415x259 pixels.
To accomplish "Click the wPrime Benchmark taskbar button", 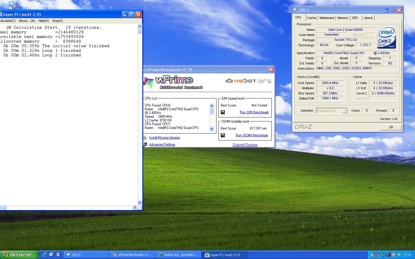I will 132,255.
